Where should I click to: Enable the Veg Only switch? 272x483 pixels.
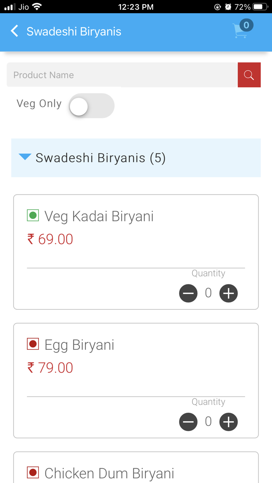[x=91, y=105]
